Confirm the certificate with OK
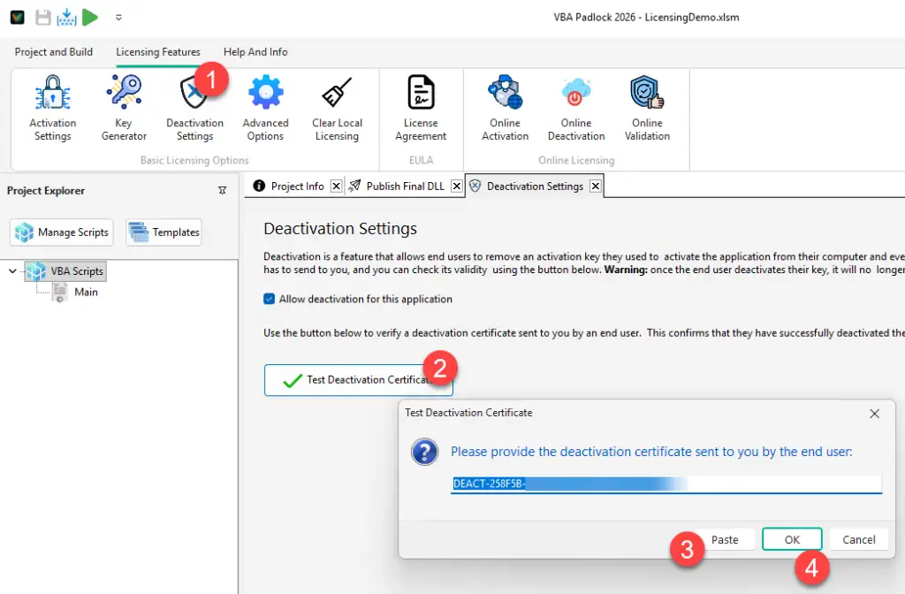Viewport: 905px width, 594px height. click(x=791, y=539)
